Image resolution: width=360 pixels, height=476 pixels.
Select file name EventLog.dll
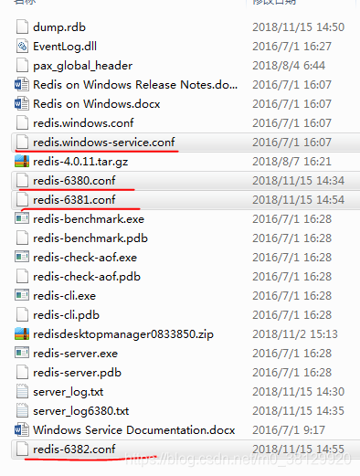tap(65, 47)
